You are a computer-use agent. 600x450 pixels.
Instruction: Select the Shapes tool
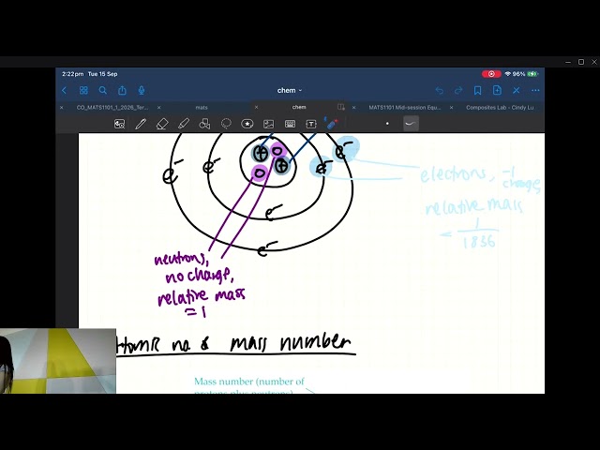coord(204,124)
